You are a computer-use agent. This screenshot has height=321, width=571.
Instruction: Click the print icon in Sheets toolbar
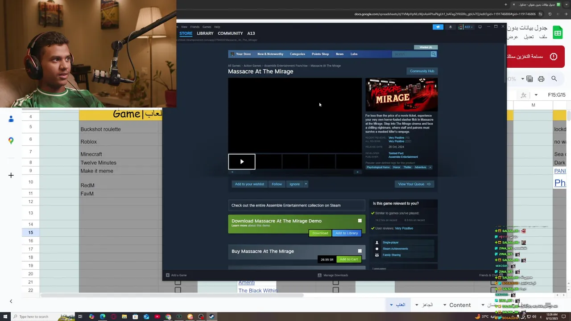541,79
